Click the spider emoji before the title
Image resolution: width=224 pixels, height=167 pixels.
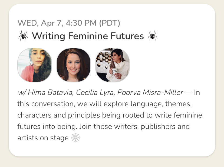23,36
